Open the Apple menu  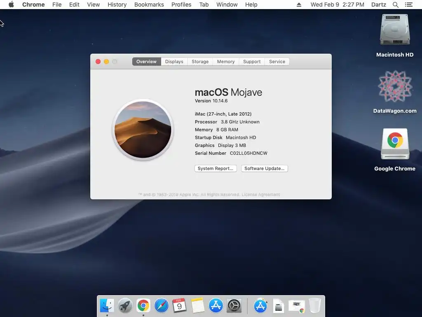pyautogui.click(x=11, y=5)
